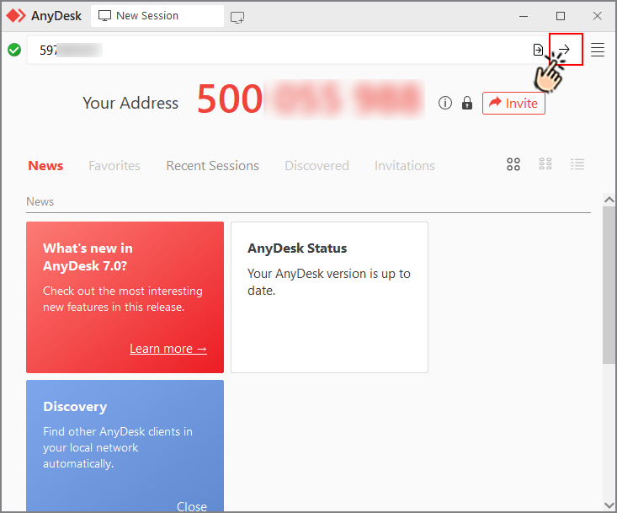Click the scrollbar up arrow
This screenshot has height=513, width=617.
click(x=609, y=200)
